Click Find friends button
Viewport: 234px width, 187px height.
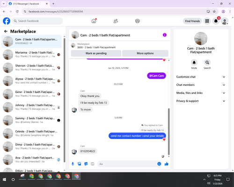click(x=192, y=21)
